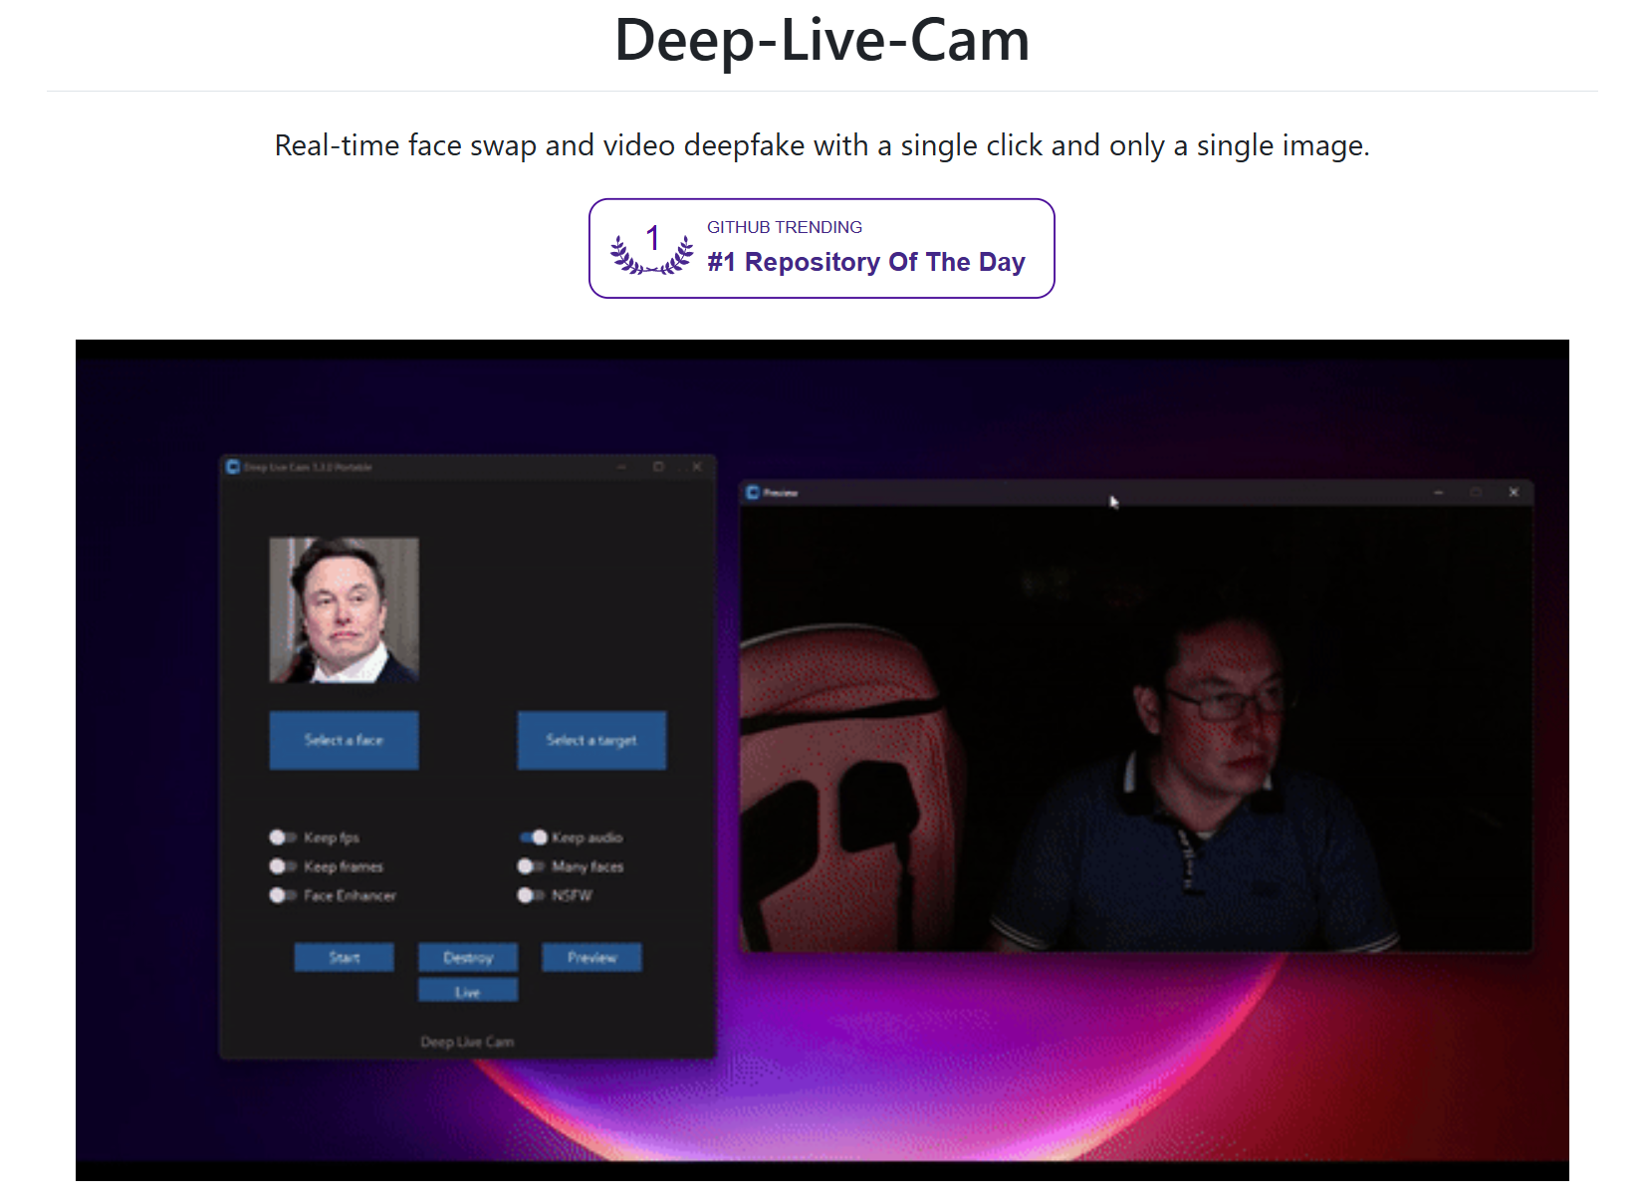Select the Elon Musk face thumbnail
The width and height of the screenshot is (1645, 1201).
click(344, 609)
